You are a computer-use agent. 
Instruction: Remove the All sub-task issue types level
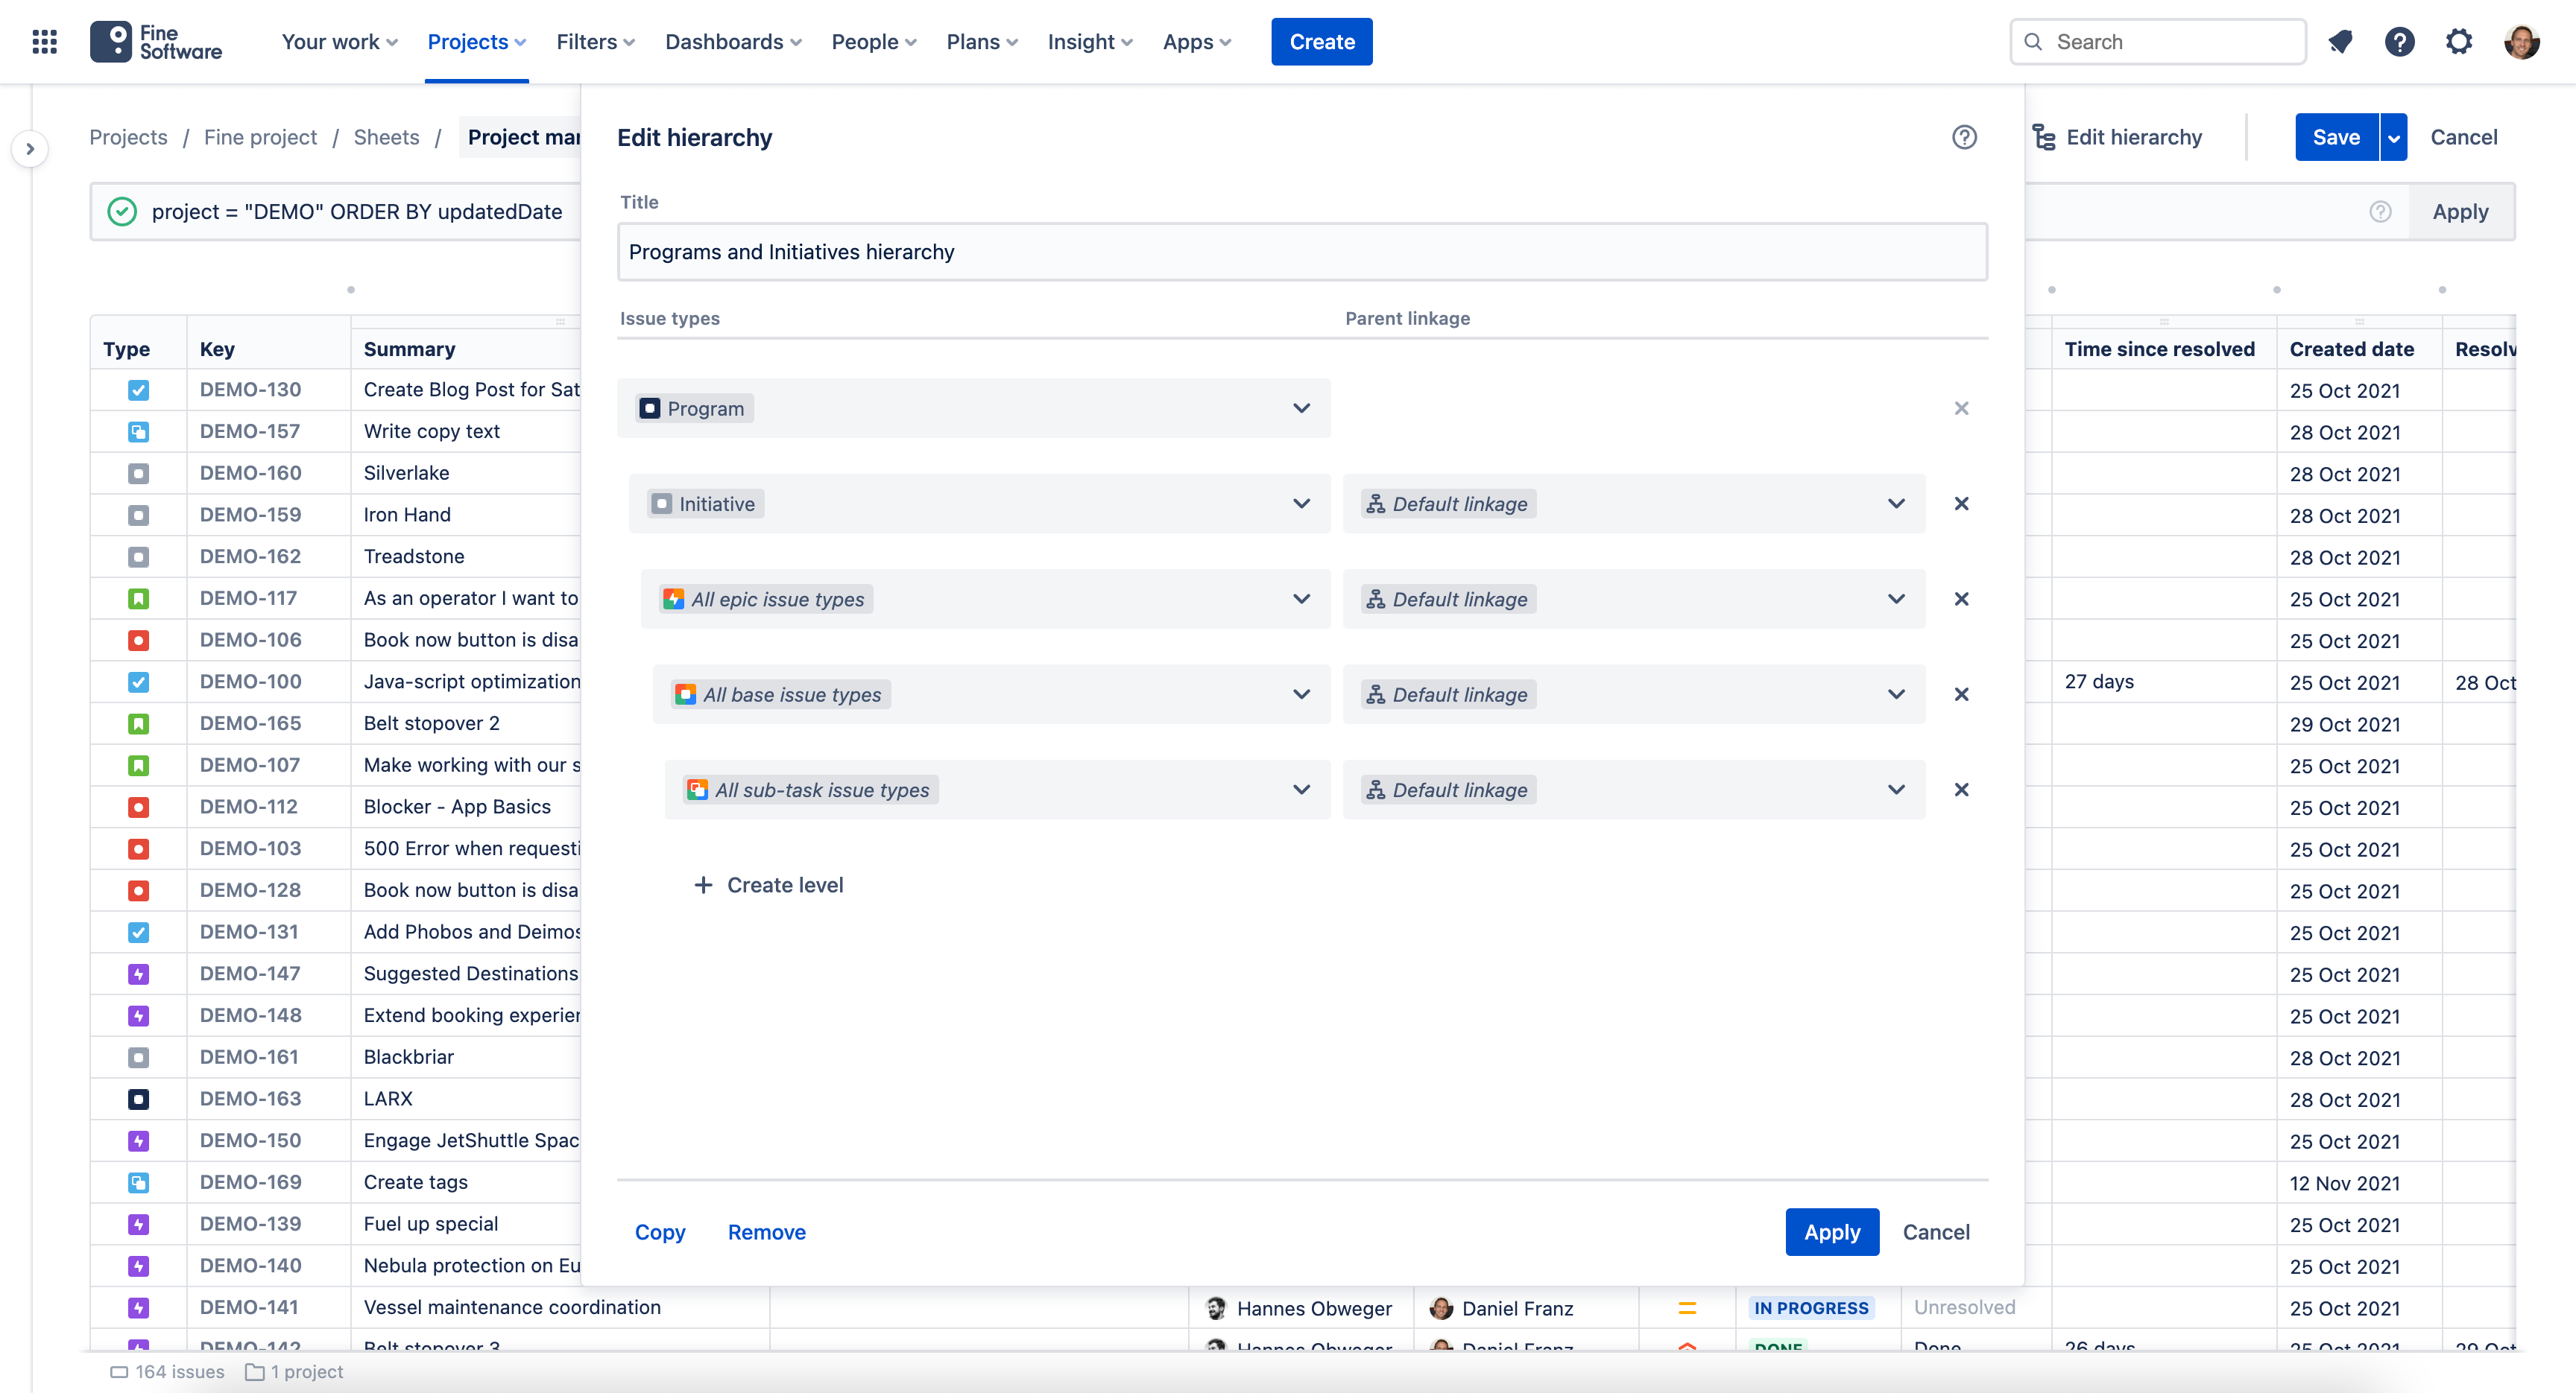point(1961,790)
